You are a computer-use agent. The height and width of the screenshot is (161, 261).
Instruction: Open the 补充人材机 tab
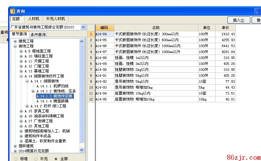[x=55, y=19]
